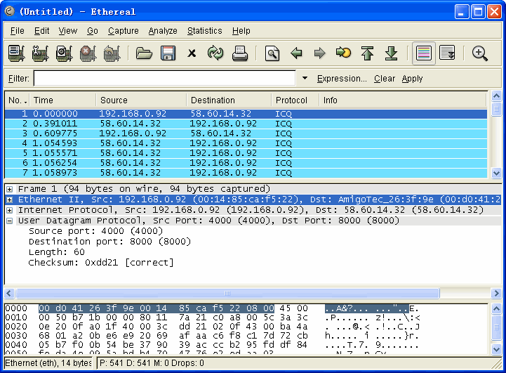Open a capture file with folder icon

(x=144, y=53)
